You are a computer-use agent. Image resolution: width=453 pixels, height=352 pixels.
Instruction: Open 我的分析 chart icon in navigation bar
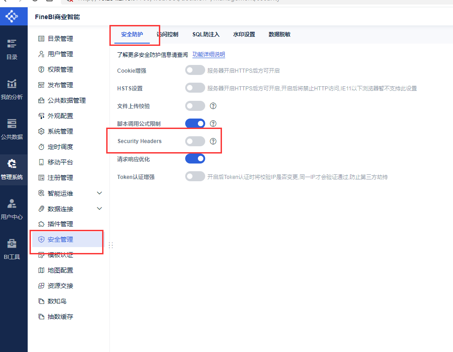[12, 84]
